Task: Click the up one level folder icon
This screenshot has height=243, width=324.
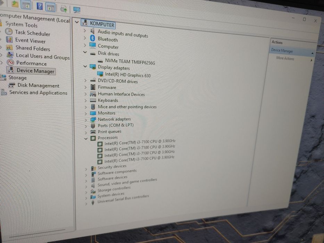Action: click(15, 4)
